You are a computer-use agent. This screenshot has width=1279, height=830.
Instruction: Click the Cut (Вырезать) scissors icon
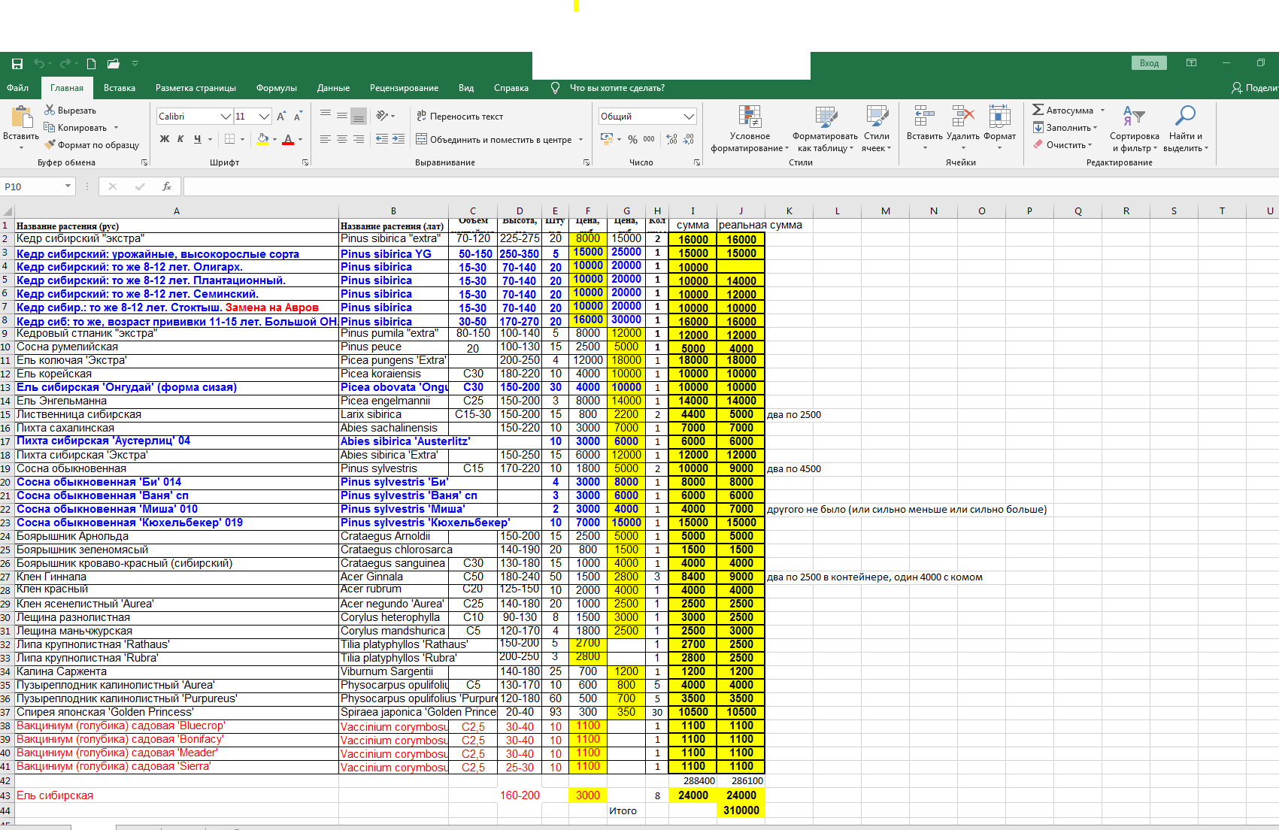pyautogui.click(x=50, y=110)
